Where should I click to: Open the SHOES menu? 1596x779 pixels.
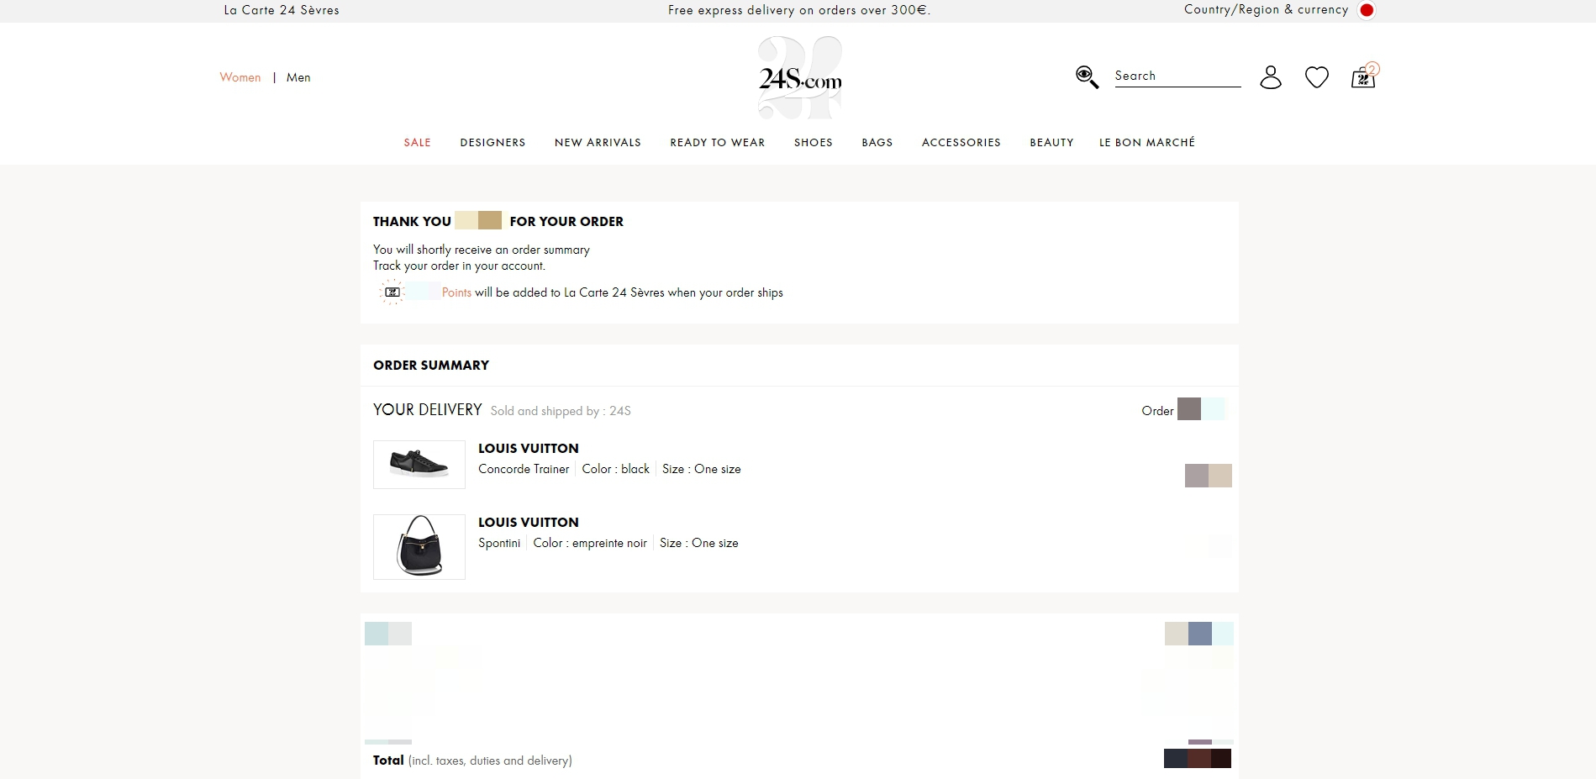click(814, 143)
